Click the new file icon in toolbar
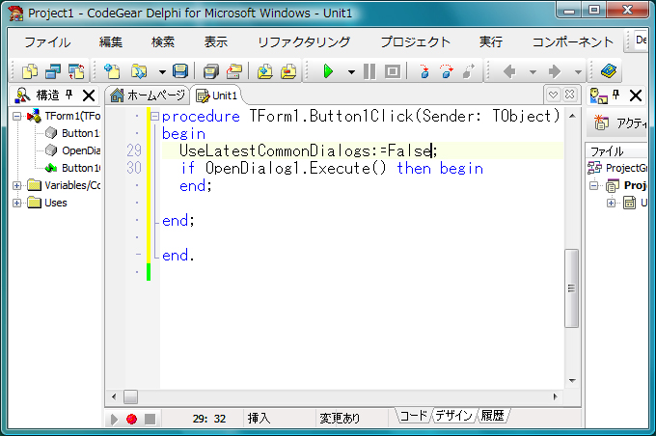The image size is (656, 436). point(112,71)
